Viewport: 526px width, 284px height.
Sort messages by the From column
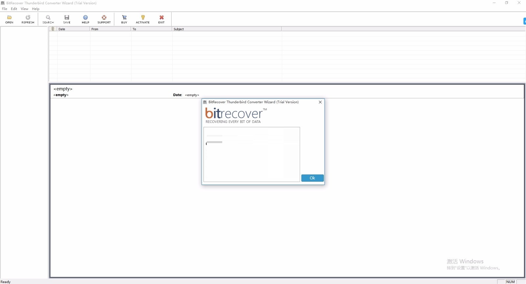110,29
